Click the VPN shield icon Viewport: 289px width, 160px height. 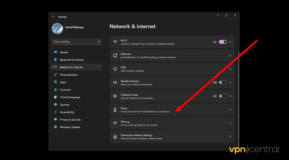(x=115, y=69)
